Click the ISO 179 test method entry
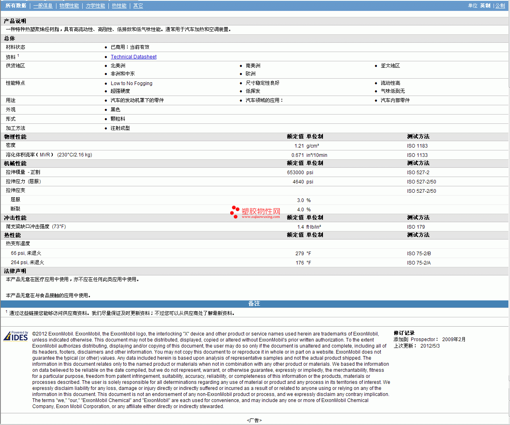 point(416,227)
